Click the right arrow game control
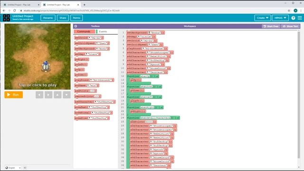Viewport: 304px width, 171px height. click(x=48, y=95)
